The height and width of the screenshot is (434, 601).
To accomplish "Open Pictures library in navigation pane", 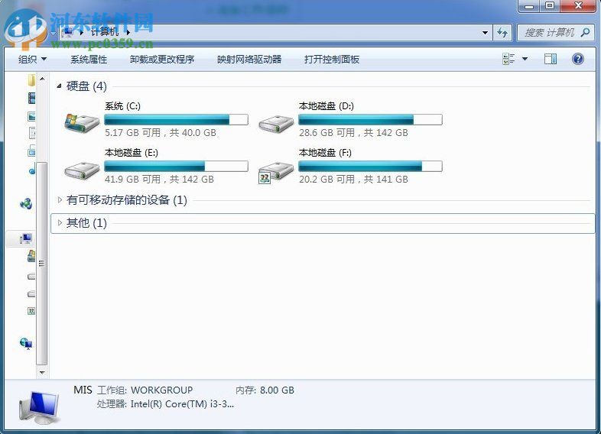I will coord(32,115).
